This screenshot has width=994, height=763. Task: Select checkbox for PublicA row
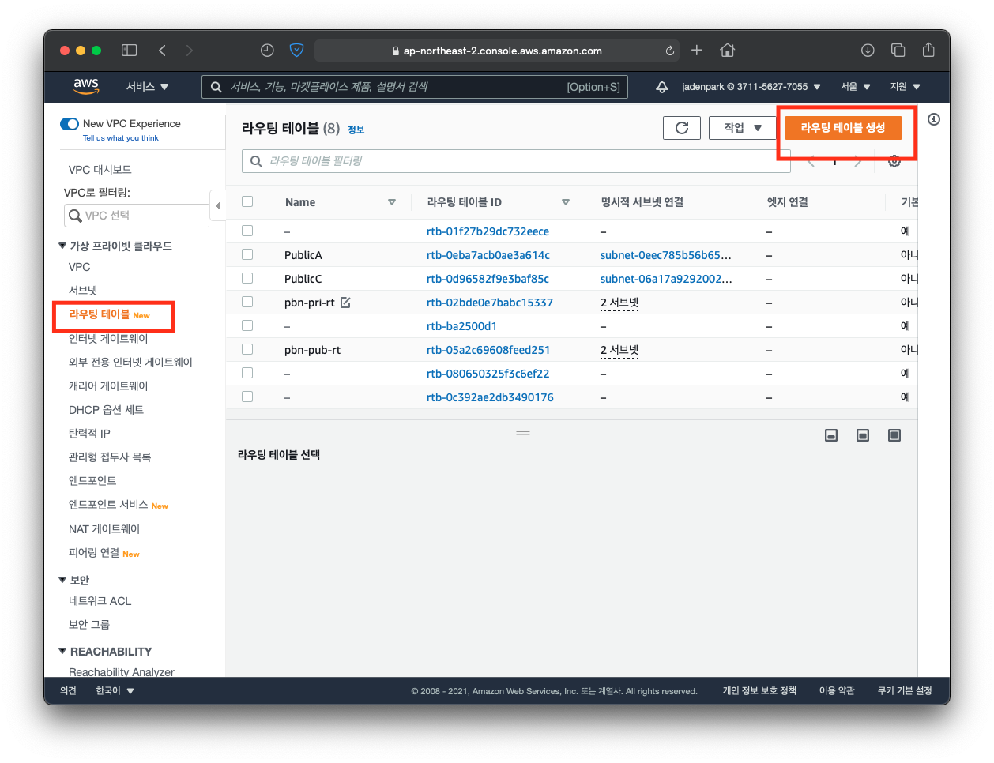[x=247, y=254]
